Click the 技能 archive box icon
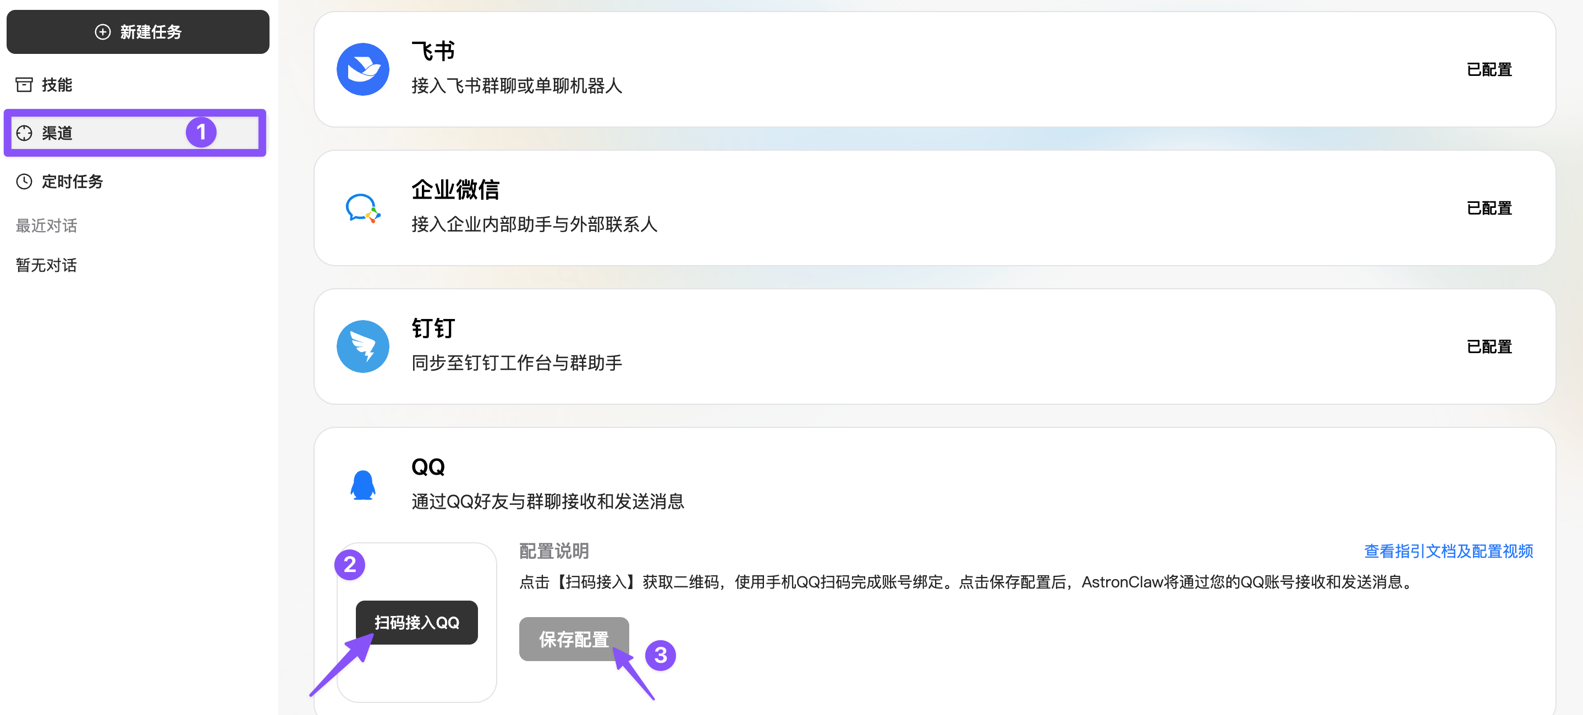Screen dimensions: 1583x715 tap(24, 85)
